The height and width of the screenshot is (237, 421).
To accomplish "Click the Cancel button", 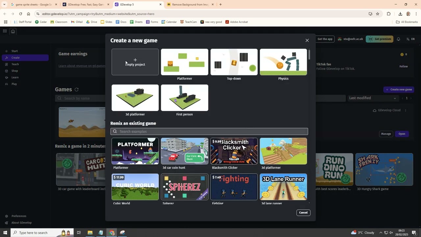I will [303, 213].
